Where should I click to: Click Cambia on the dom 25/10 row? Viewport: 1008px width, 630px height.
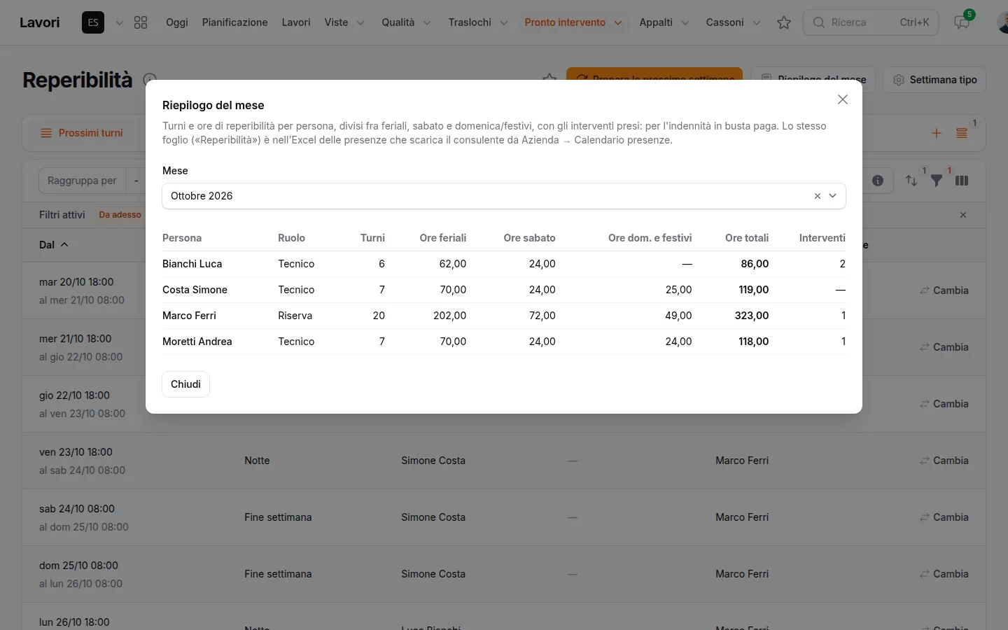click(x=944, y=574)
